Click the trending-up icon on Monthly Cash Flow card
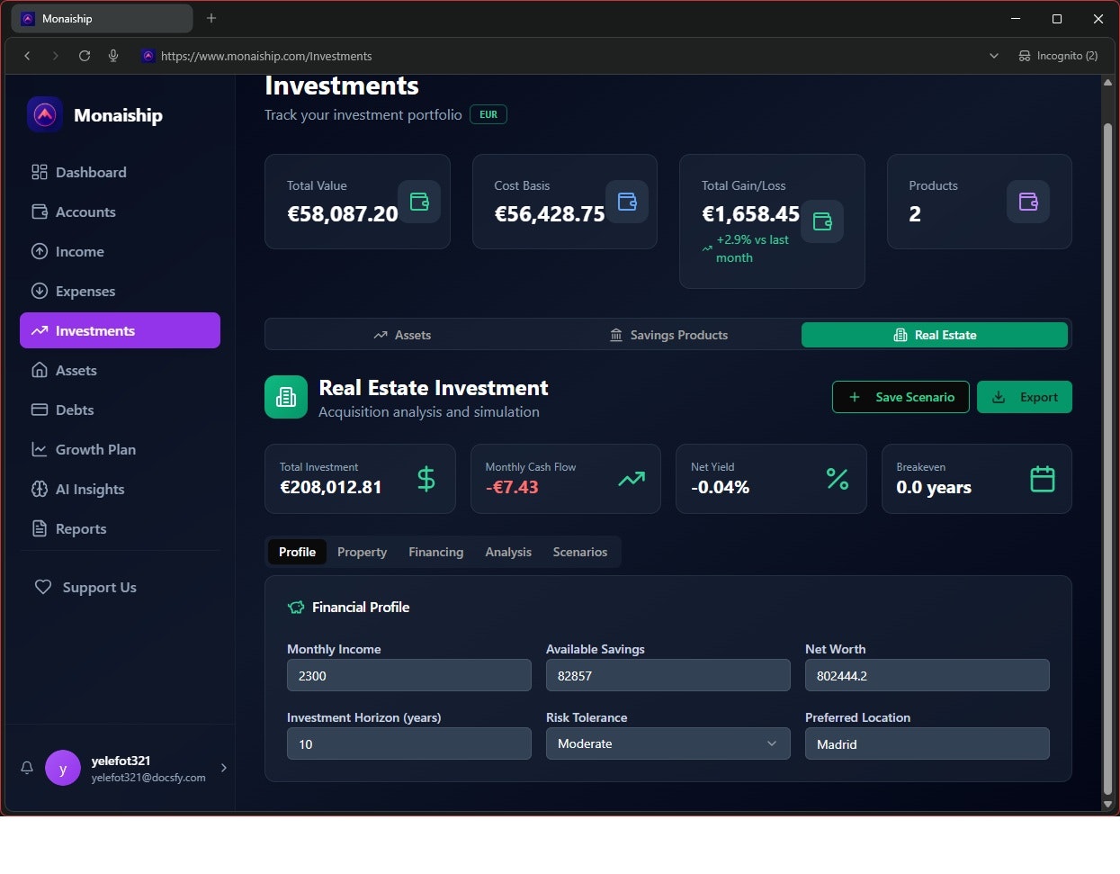Image resolution: width=1120 pixels, height=874 pixels. (632, 479)
